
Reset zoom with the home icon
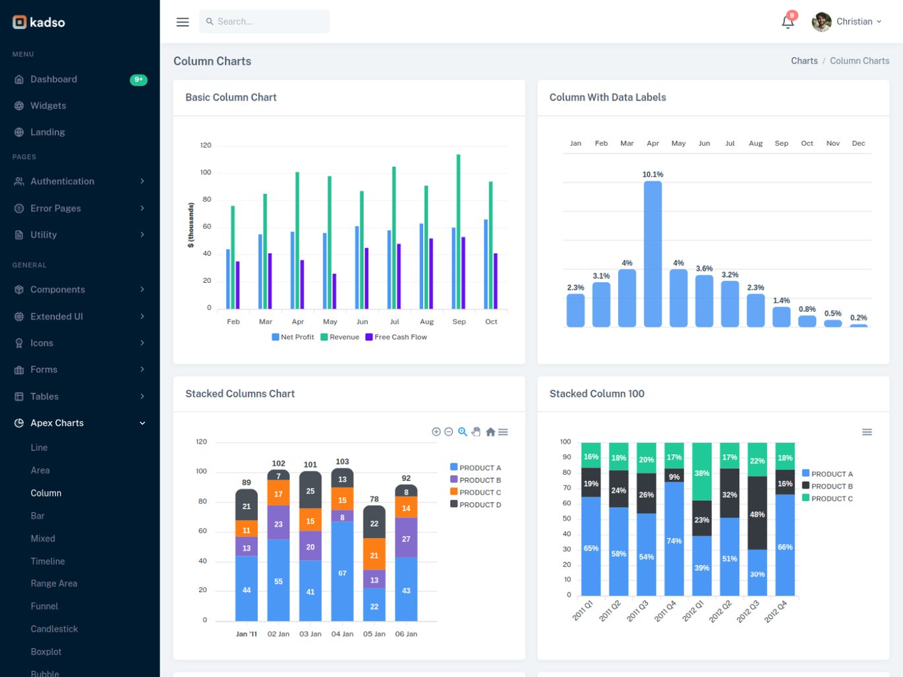pyautogui.click(x=490, y=432)
